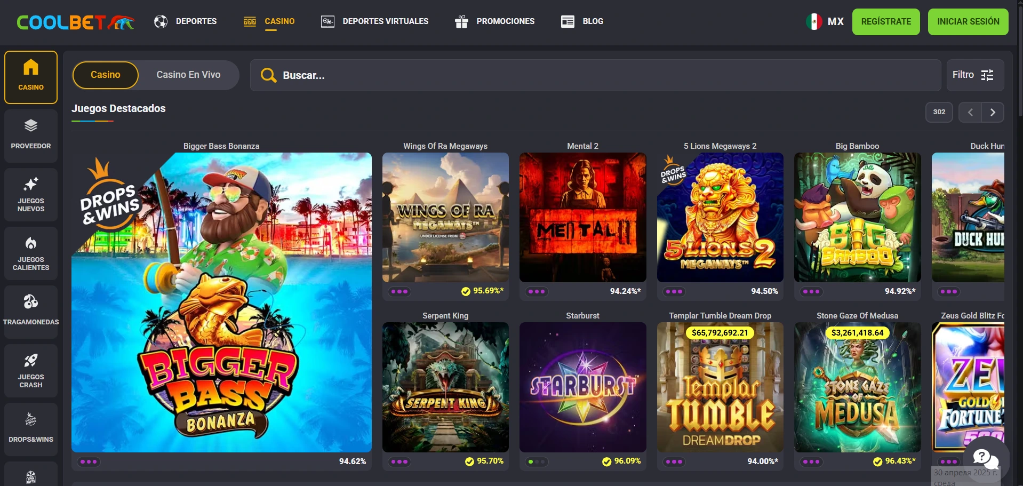The height and width of the screenshot is (486, 1023).
Task: Open Wings Of Ra Megaways thumbnail
Action: pyautogui.click(x=445, y=217)
